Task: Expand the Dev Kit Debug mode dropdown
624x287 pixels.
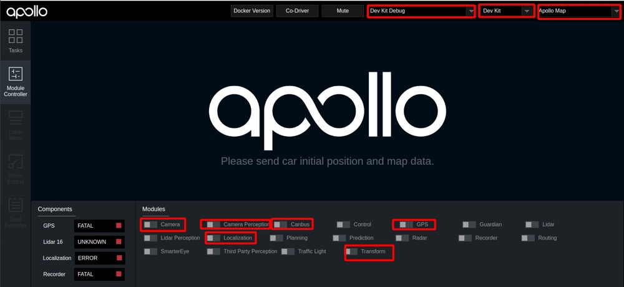Action: 421,11
